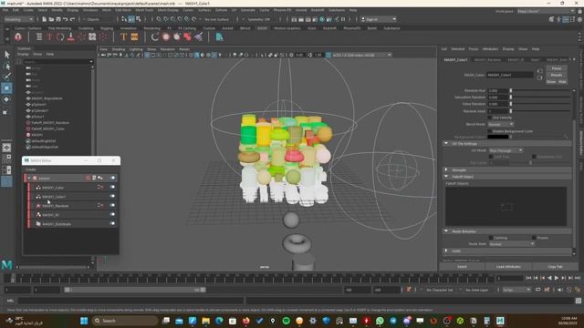The height and width of the screenshot is (328, 584).
Task: Open the viewport Shading menu
Action: coord(119,49)
